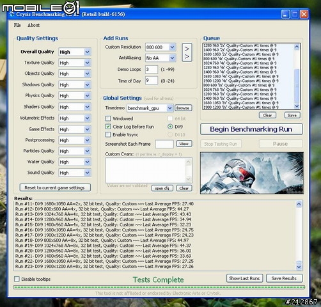
Task: Expand Postprocessing quality dropdown
Action: pos(87,140)
